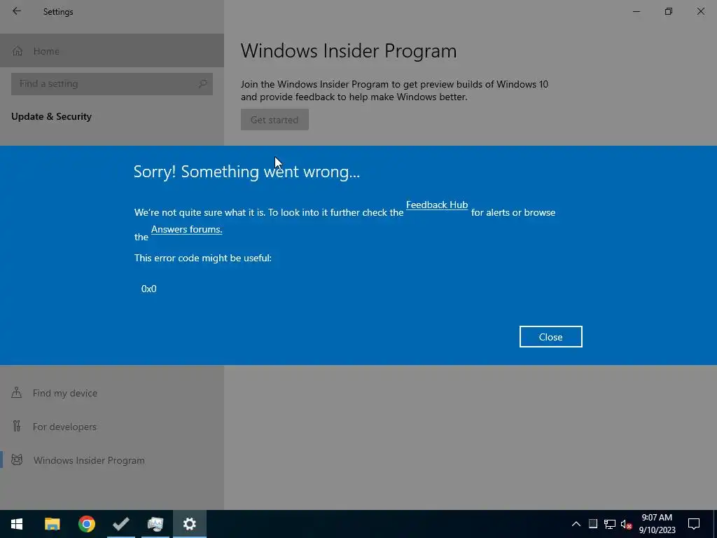The image size is (717, 538).
Task: Select Windows Insider Program in sidebar
Action: click(112, 460)
